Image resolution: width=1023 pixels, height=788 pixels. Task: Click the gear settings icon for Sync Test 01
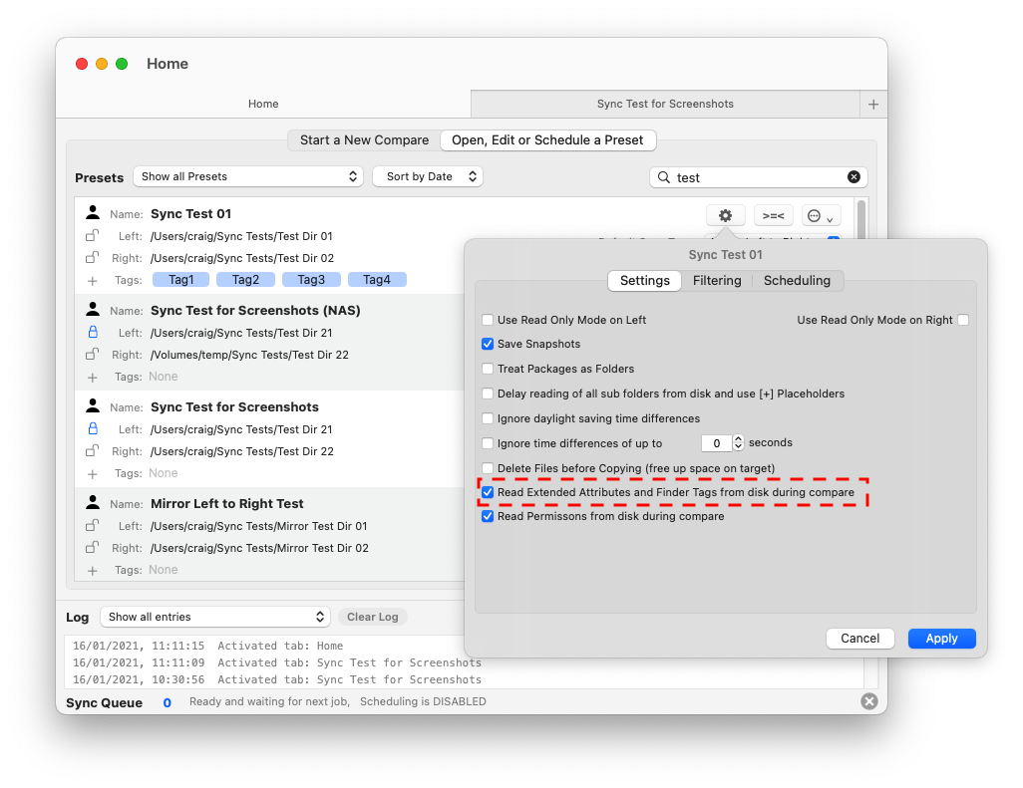[x=725, y=215]
